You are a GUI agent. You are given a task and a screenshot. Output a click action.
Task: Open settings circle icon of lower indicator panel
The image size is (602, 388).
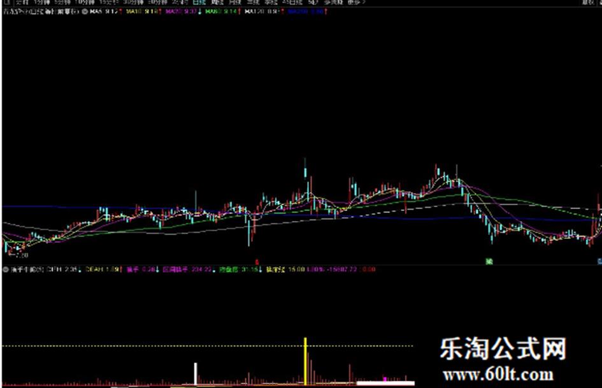pyautogui.click(x=6, y=269)
